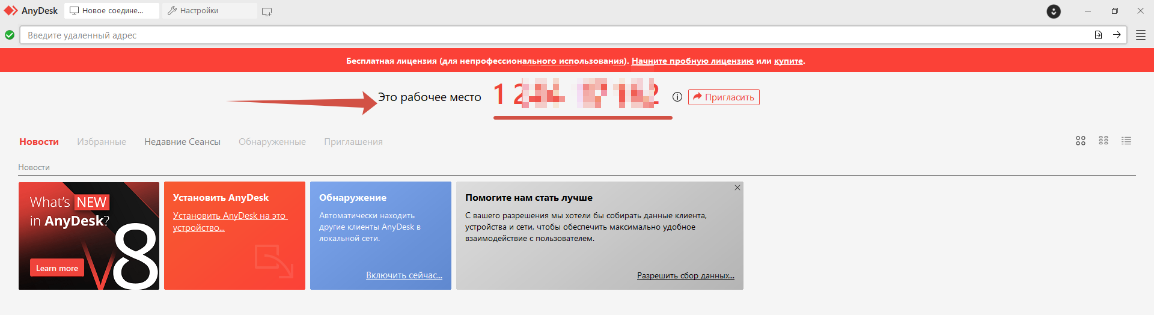Switch to 'Избранные' tab
Image resolution: width=1154 pixels, height=315 pixels.
(102, 142)
